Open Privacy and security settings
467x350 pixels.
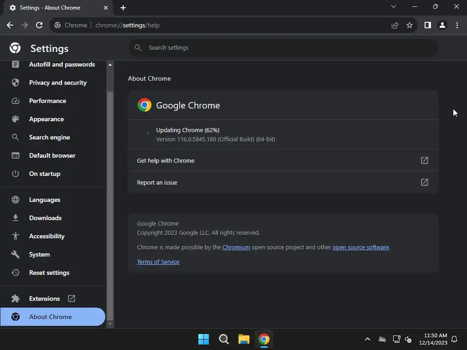pyautogui.click(x=53, y=82)
